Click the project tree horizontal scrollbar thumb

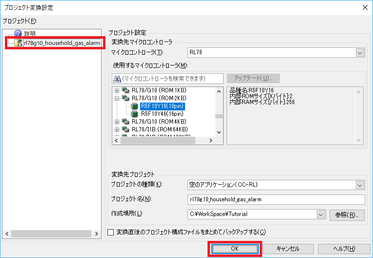(51, 234)
